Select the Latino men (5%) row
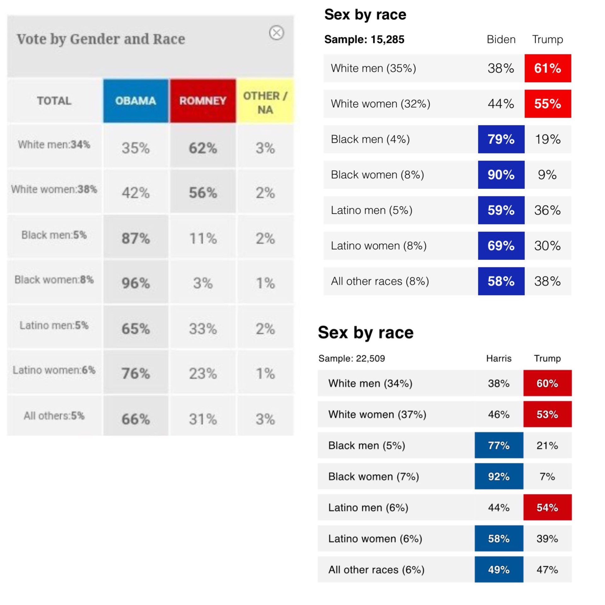Screen dimensions: 605x605 coord(372,210)
